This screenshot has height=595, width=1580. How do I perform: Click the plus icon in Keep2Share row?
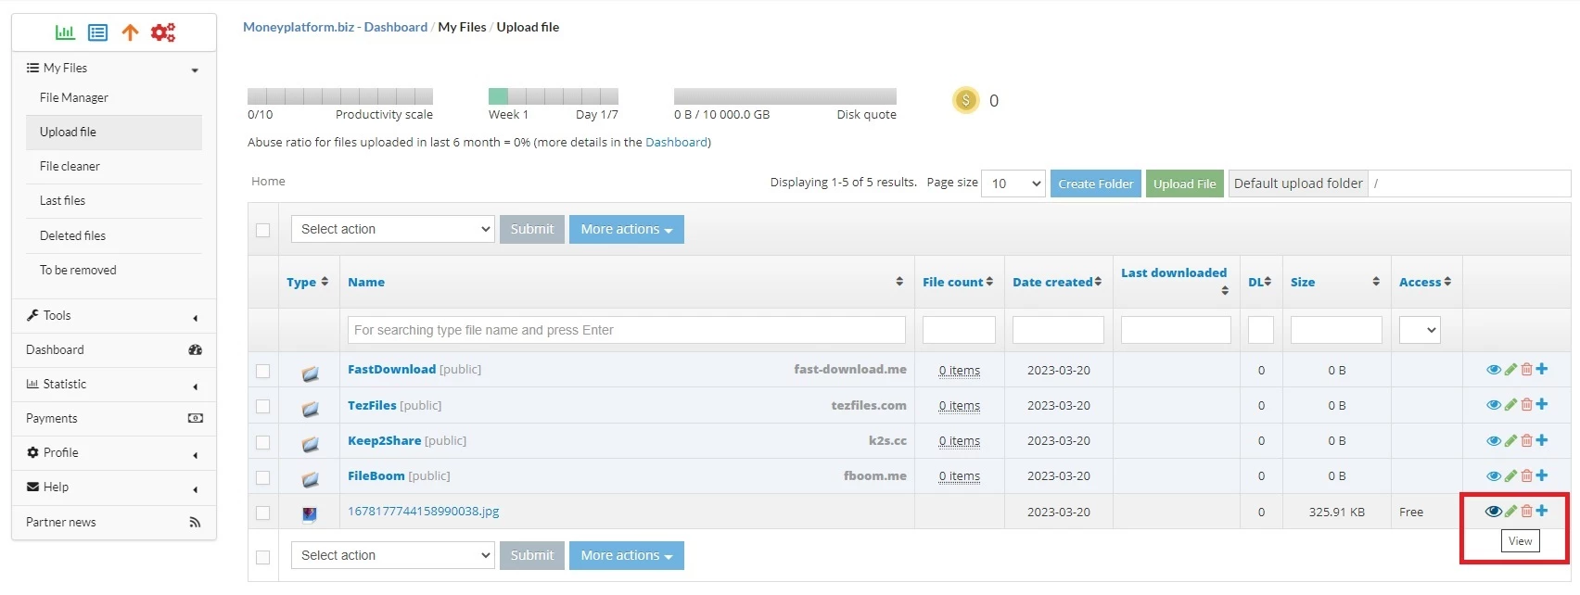[x=1542, y=440]
